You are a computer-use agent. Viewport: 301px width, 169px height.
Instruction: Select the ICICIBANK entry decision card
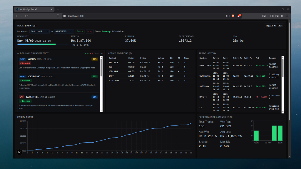58,83
